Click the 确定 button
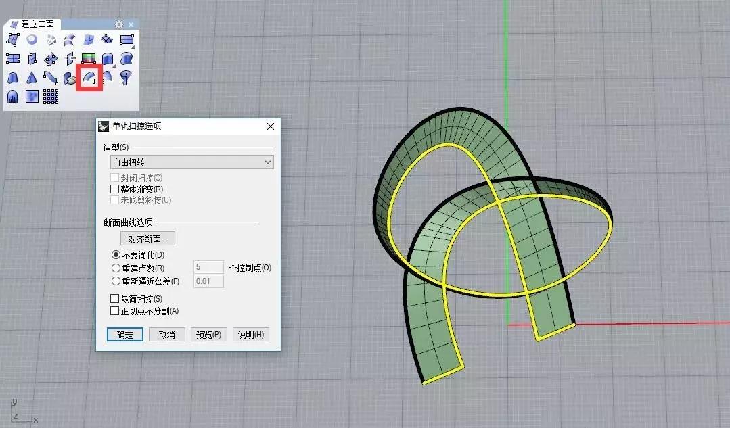 pyautogui.click(x=125, y=335)
